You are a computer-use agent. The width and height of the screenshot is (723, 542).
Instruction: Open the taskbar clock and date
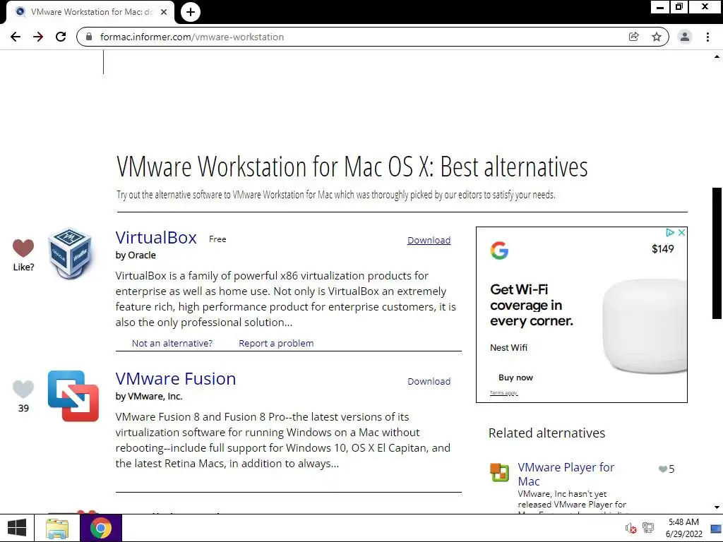point(683,528)
